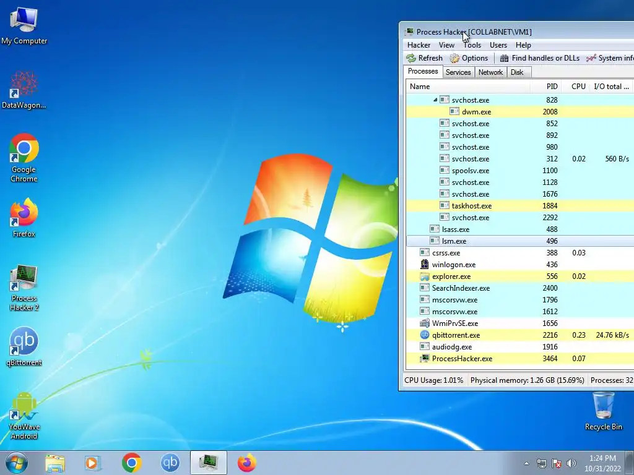Open System information from the toolbar
The height and width of the screenshot is (475, 634).
tap(610, 58)
